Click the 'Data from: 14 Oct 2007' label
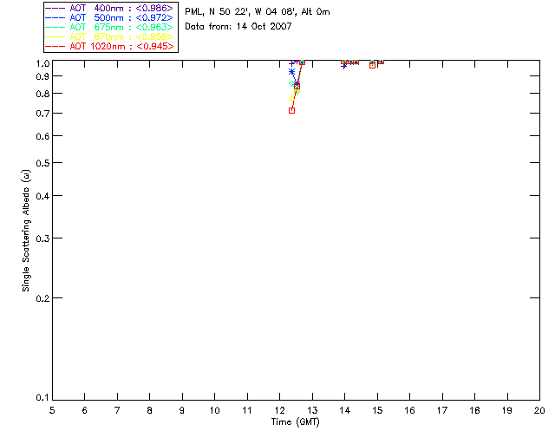This screenshot has width=555, height=444. click(238, 27)
